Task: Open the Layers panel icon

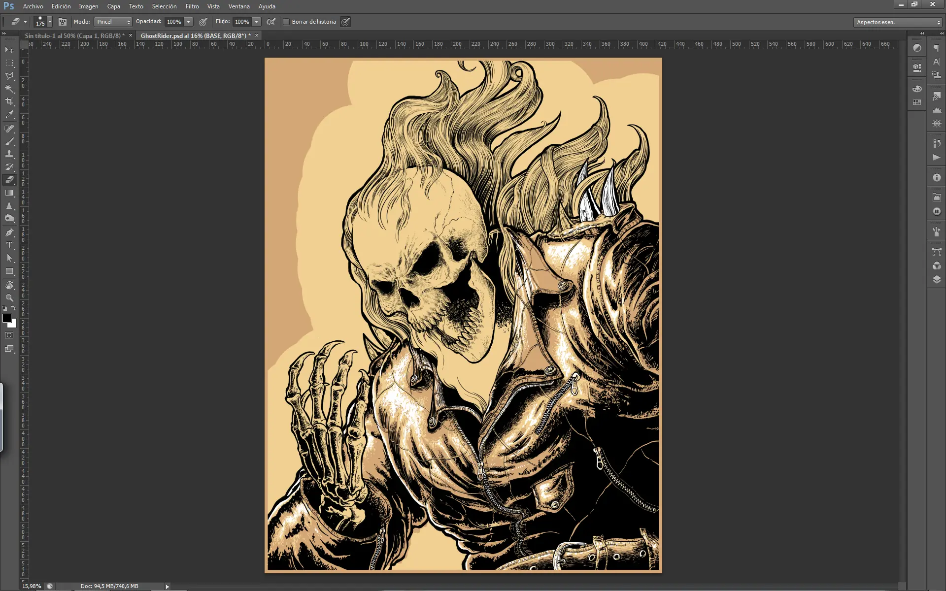Action: click(x=937, y=280)
